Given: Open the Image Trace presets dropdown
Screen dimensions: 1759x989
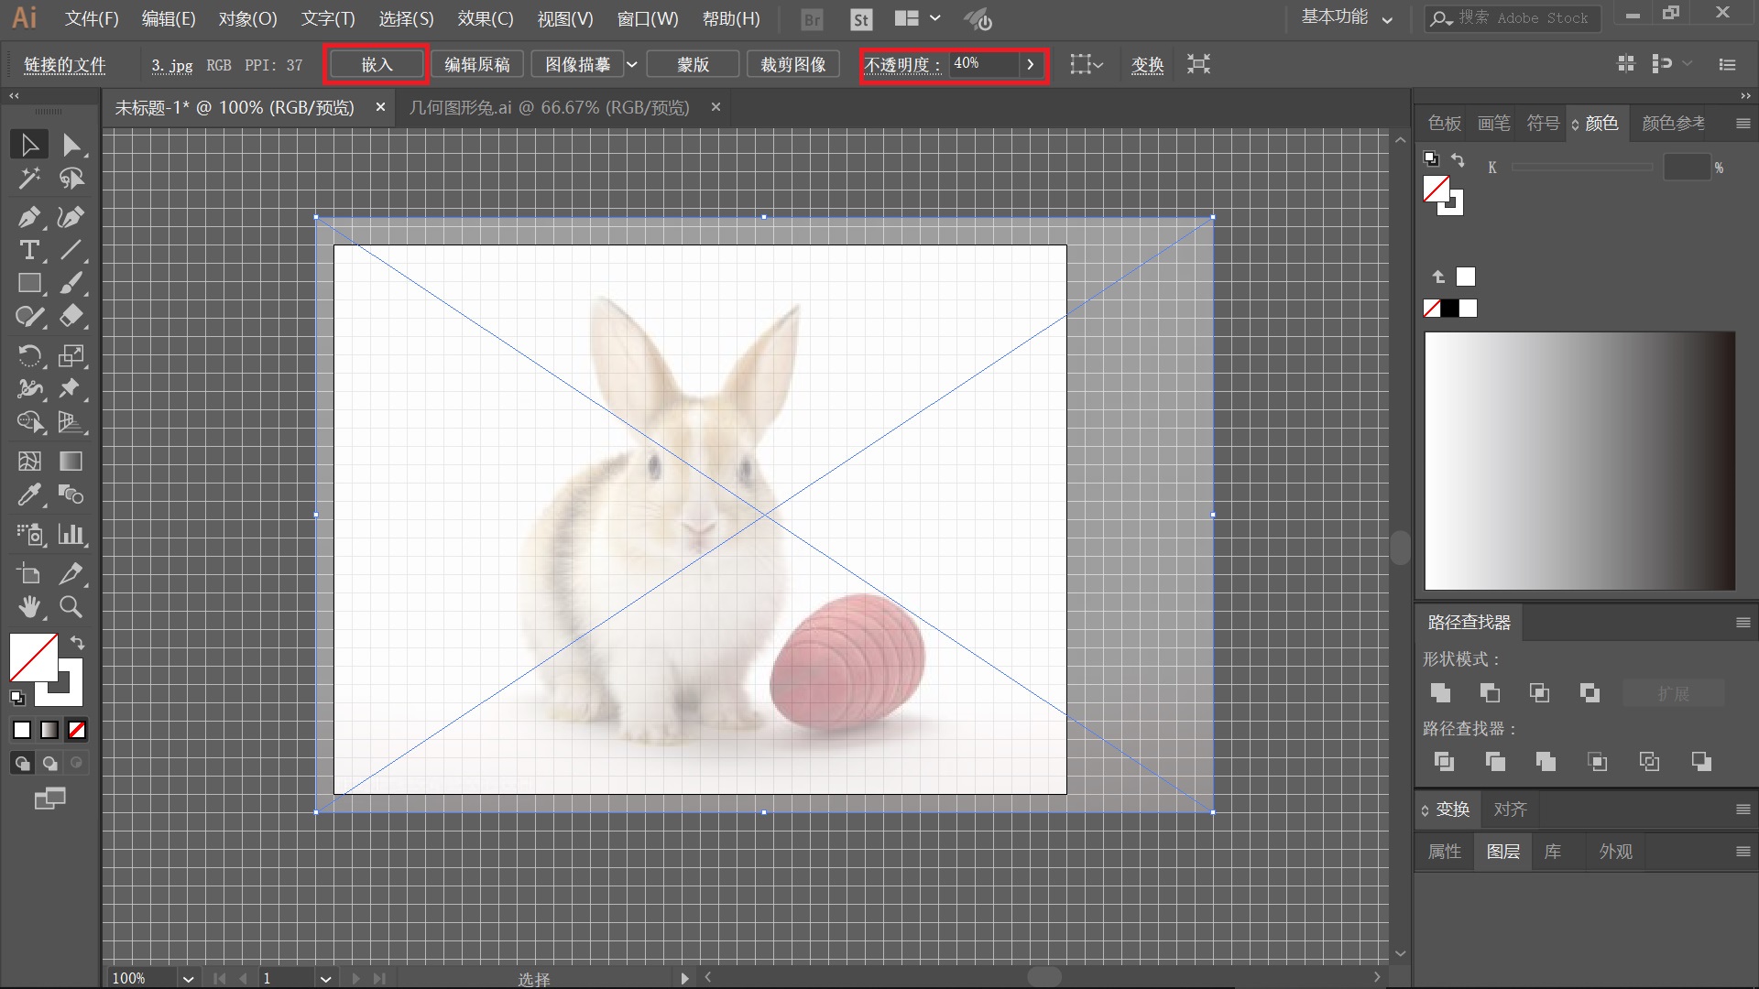Looking at the screenshot, I should [631, 64].
